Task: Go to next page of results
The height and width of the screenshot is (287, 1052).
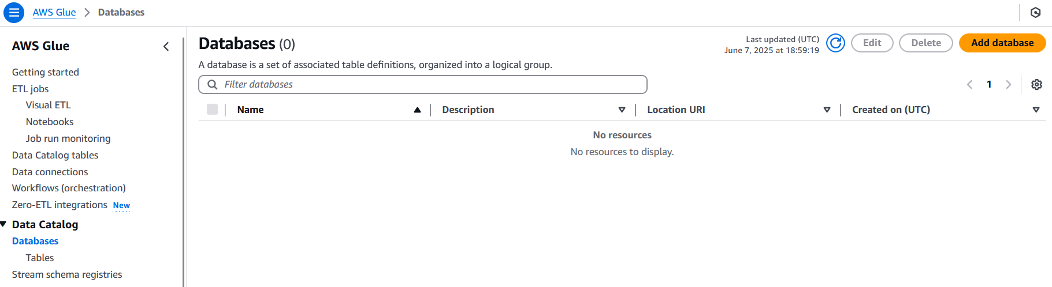Action: (x=1009, y=84)
